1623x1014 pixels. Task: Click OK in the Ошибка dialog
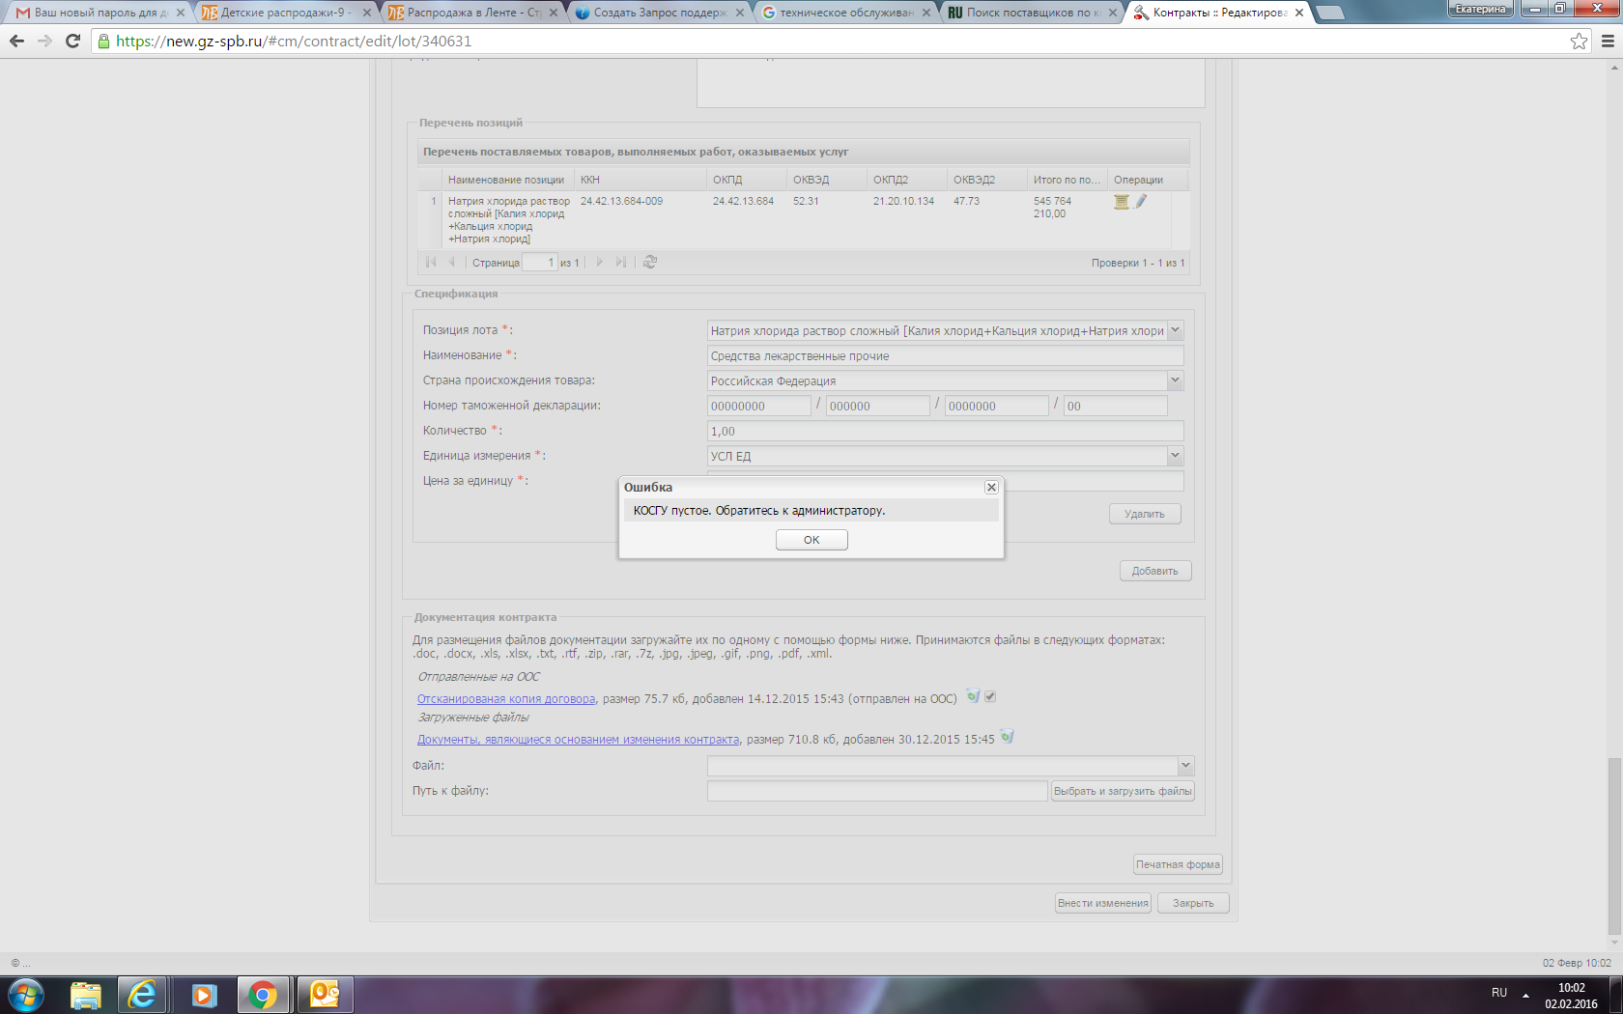811,540
